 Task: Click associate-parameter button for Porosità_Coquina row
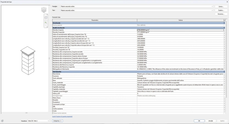224,47
